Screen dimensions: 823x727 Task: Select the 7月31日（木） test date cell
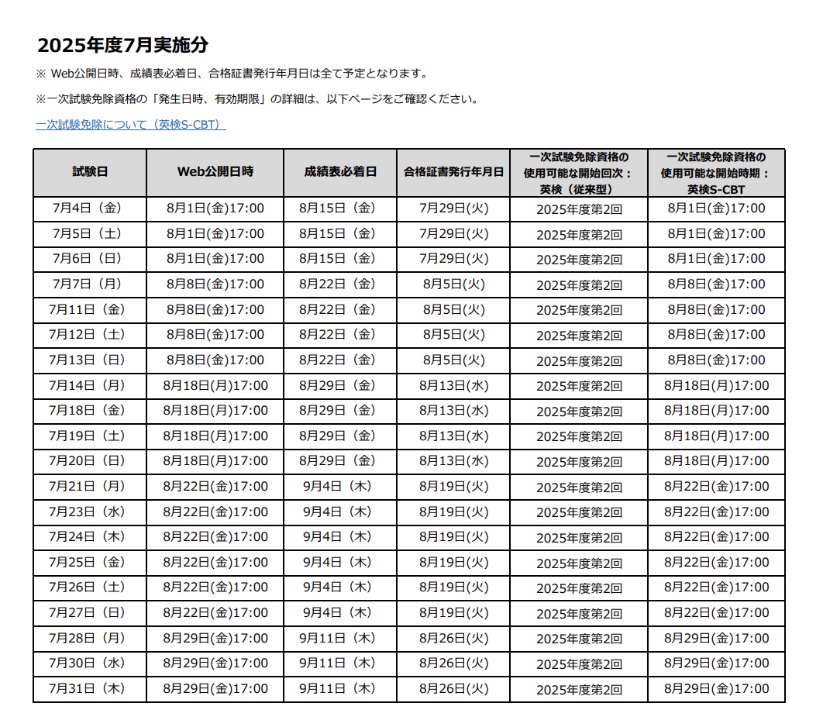pyautogui.click(x=90, y=689)
